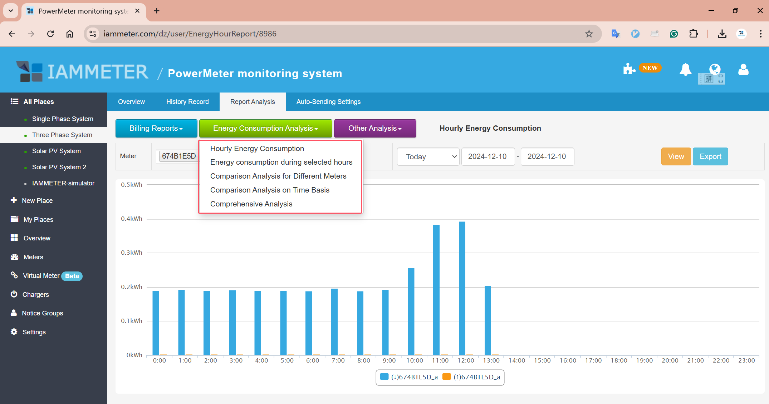Click the New Place plus icon
Image resolution: width=769 pixels, height=404 pixels.
(14, 200)
